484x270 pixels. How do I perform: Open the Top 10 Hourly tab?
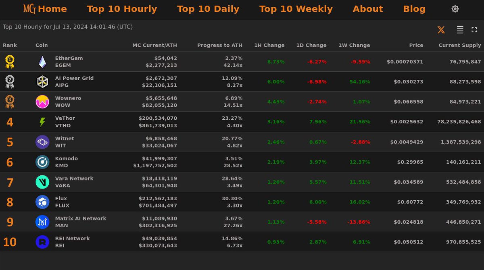coord(122,9)
